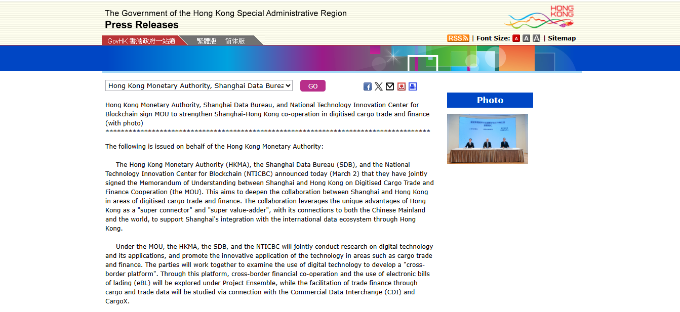The height and width of the screenshot is (312, 680).
Task: Click the GO button
Action: tap(313, 86)
